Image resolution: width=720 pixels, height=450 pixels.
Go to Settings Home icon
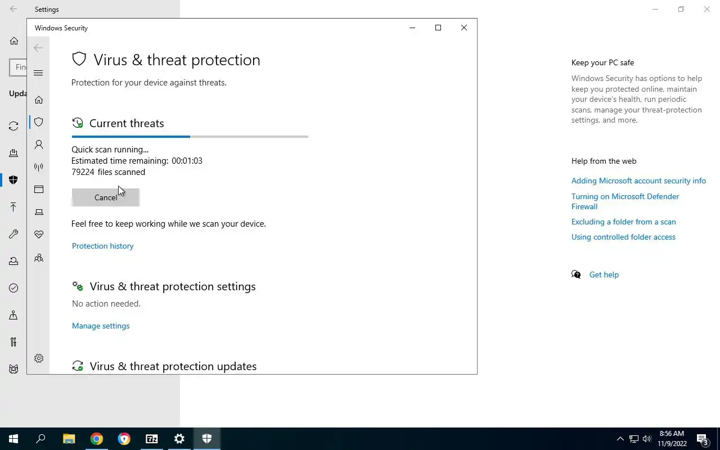click(x=14, y=41)
